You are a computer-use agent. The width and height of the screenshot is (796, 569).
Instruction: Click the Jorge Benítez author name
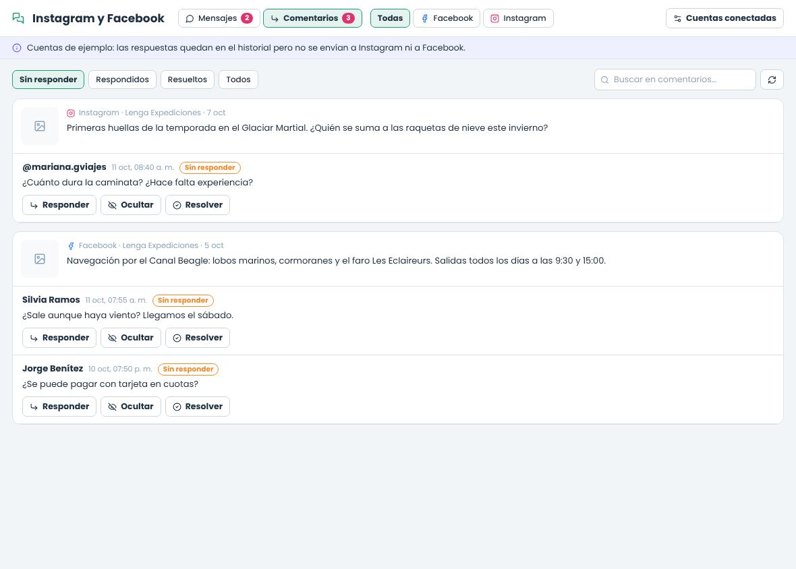click(x=53, y=369)
